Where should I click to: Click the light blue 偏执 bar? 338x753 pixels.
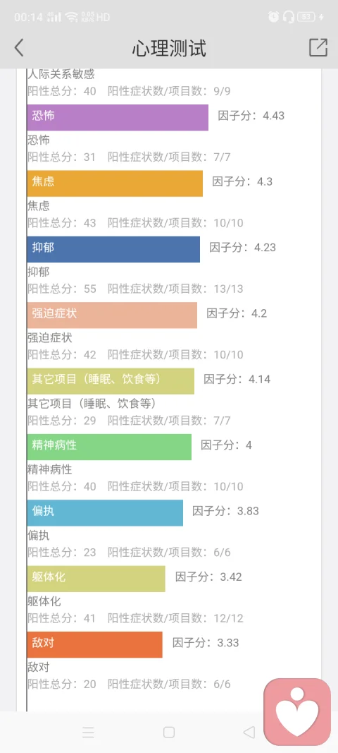(105, 513)
